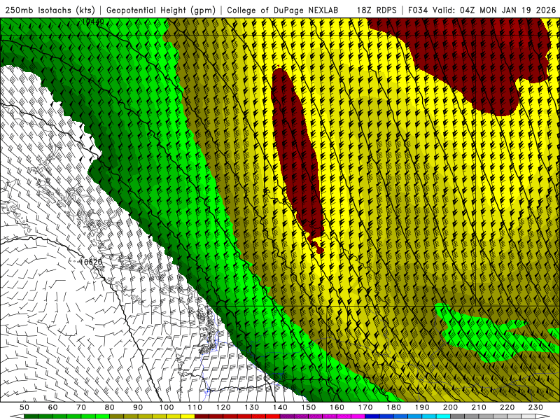
Task: Click the 150 value on the color scale
Action: click(x=309, y=407)
